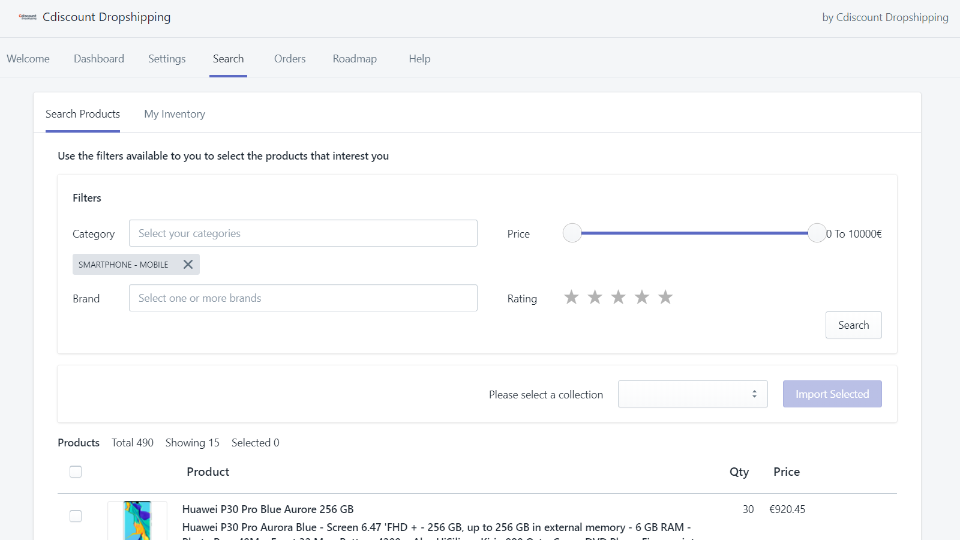Screen dimensions: 960x540
Task: Click the minimum price slider handle
Action: pos(572,233)
